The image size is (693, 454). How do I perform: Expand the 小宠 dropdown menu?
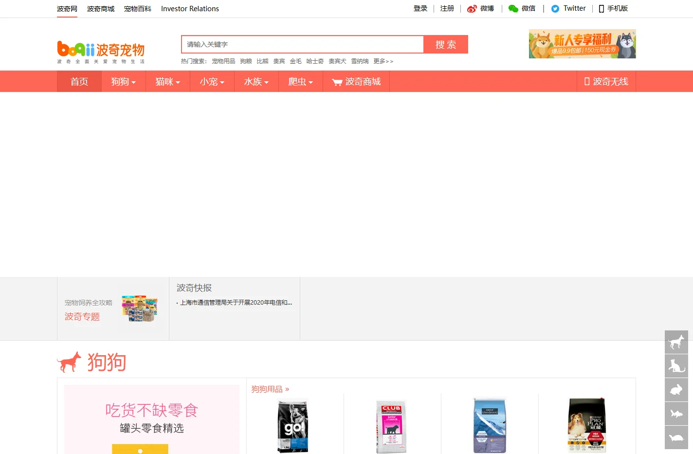212,81
